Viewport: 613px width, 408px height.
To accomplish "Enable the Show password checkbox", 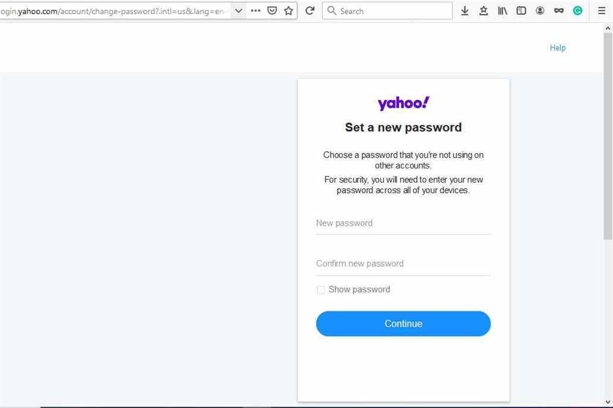I will pos(321,290).
